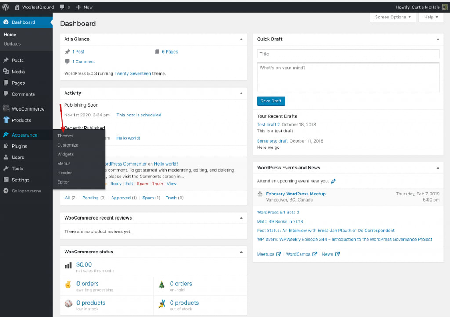450x317 pixels.
Task: Click the Quick Draft Title field
Action: point(348,54)
